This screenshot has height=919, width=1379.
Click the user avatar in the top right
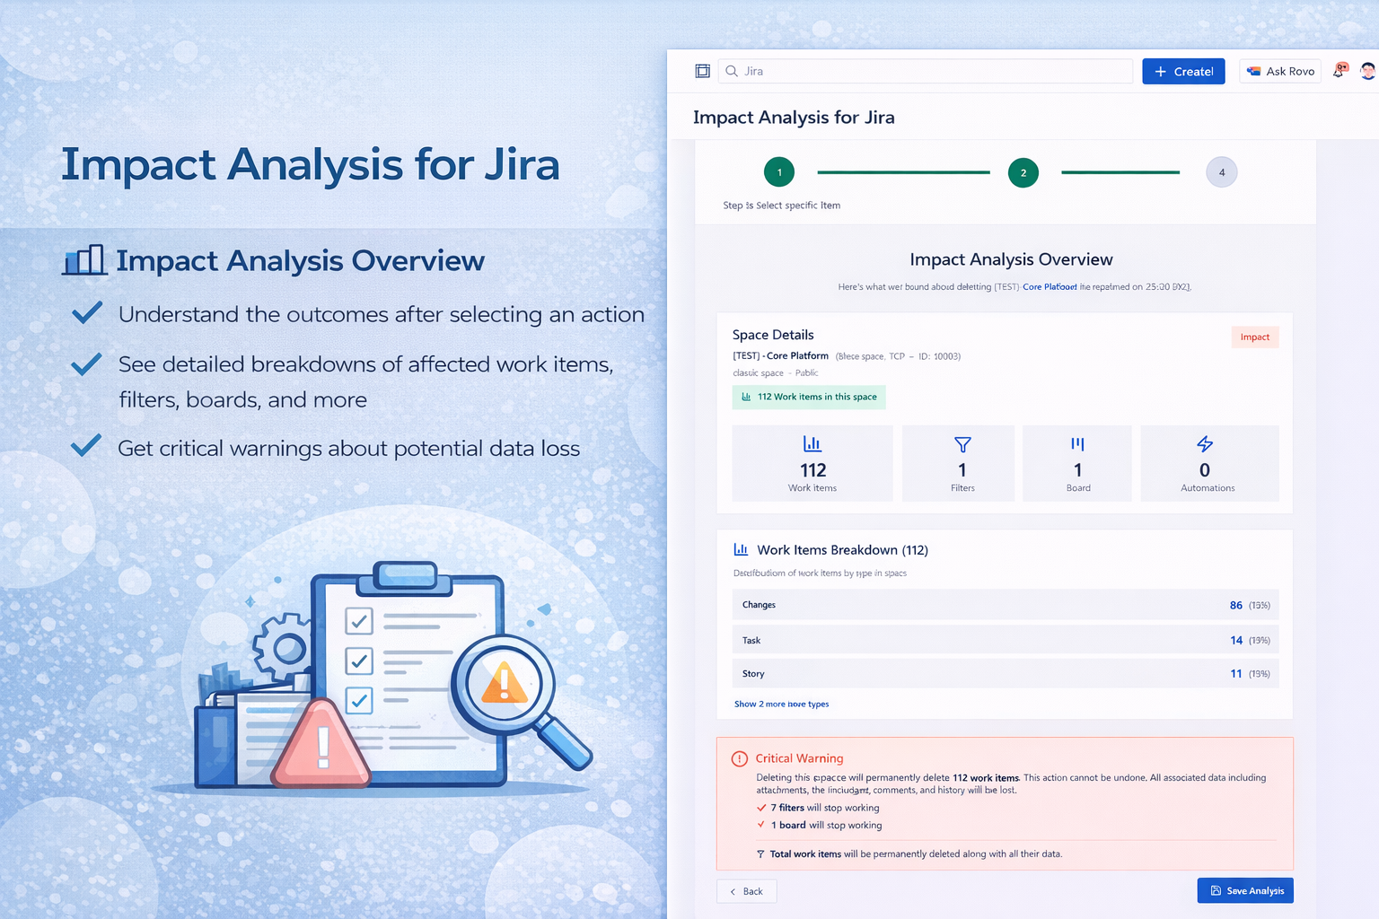click(1367, 69)
